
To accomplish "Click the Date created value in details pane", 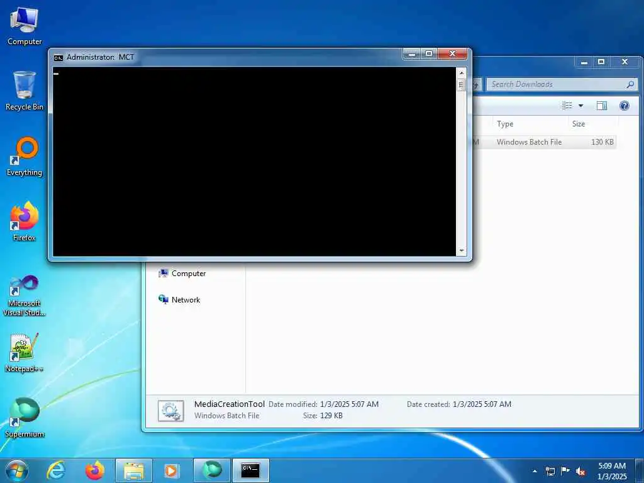I will click(x=482, y=404).
